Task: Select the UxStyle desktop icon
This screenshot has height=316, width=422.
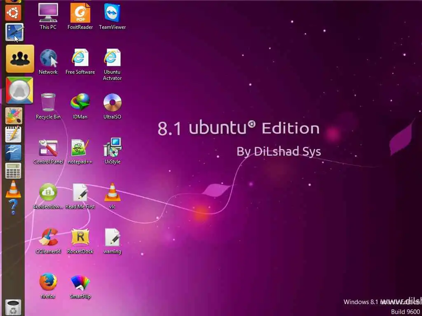Action: pyautogui.click(x=112, y=151)
